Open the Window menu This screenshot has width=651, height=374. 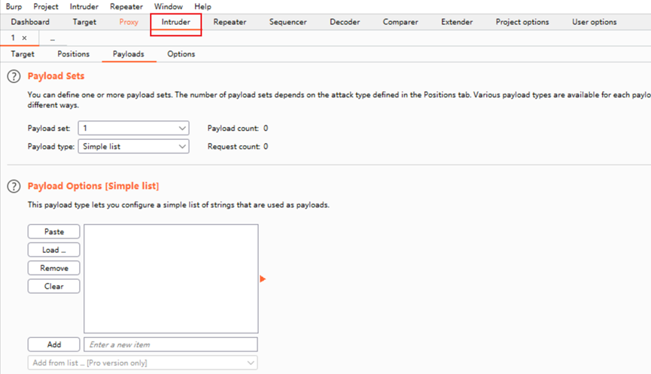coord(168,7)
